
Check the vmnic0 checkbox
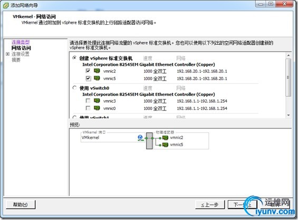(88, 108)
